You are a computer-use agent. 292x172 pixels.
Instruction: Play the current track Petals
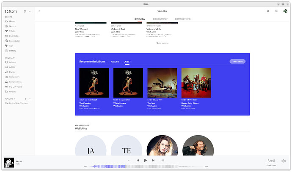coord(146,161)
